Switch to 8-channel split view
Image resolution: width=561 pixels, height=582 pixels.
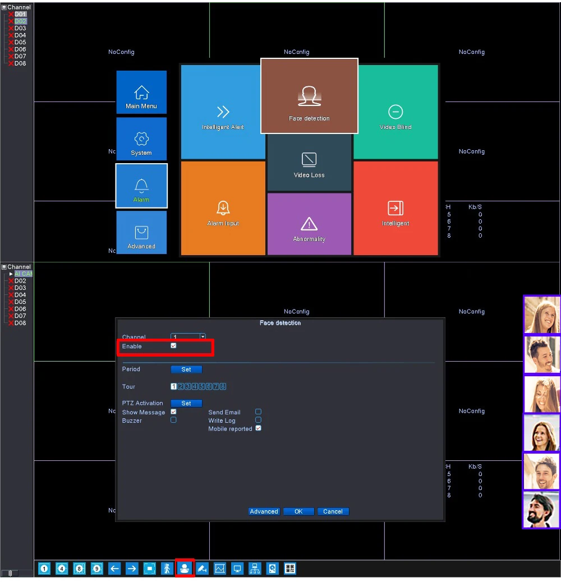[x=79, y=569]
